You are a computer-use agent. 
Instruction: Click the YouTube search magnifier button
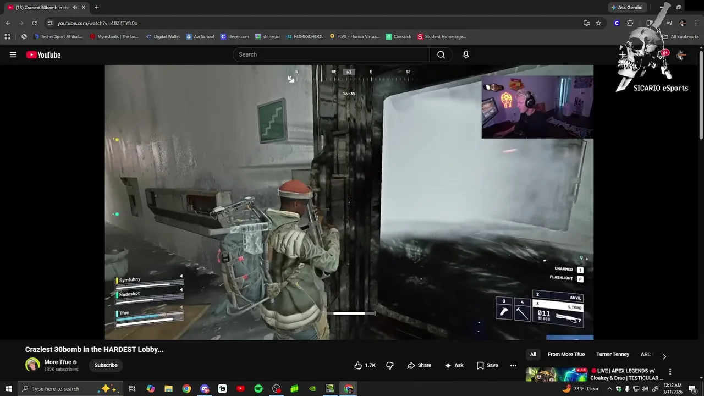(441, 54)
